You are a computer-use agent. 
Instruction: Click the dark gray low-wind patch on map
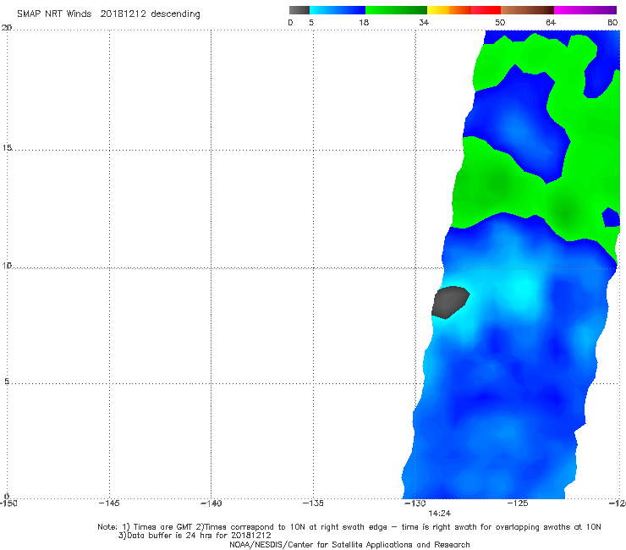click(x=450, y=302)
